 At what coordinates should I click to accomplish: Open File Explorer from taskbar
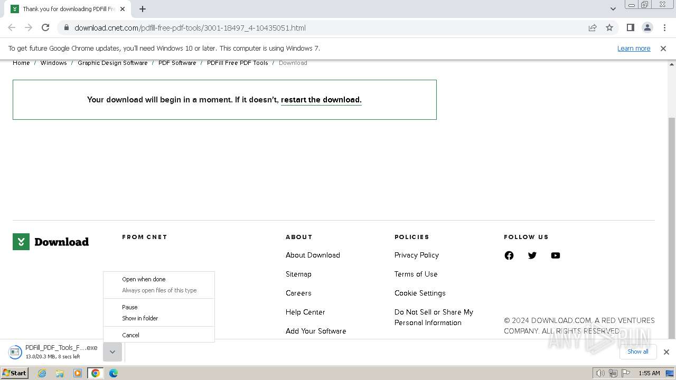click(x=60, y=373)
